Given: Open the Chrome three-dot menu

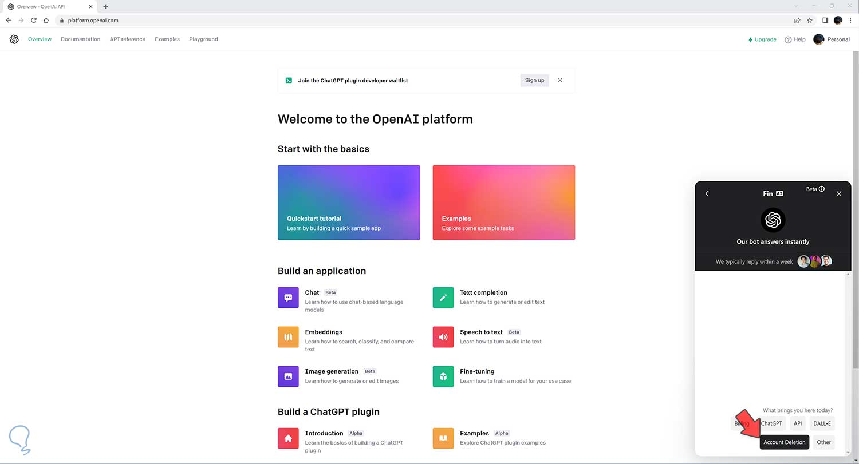Looking at the screenshot, I should click(850, 20).
